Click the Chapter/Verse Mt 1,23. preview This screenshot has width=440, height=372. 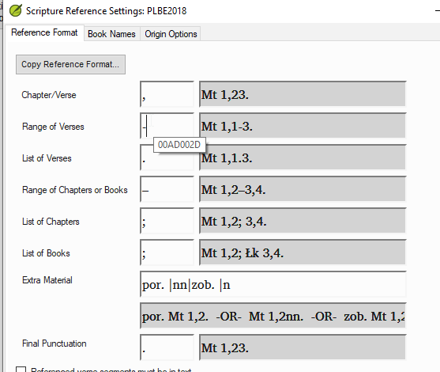pyautogui.click(x=303, y=94)
